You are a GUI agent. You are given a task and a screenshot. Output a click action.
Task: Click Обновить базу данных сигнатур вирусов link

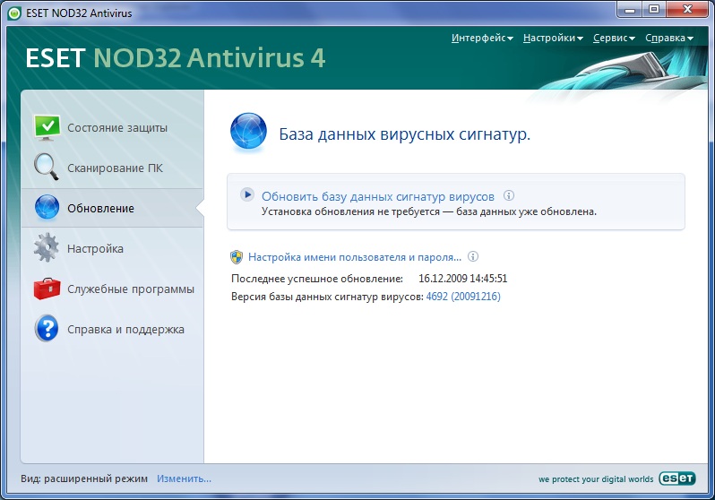(x=377, y=195)
